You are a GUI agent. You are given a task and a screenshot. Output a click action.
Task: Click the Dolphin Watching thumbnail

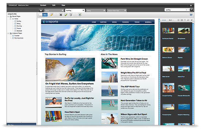[184, 107]
